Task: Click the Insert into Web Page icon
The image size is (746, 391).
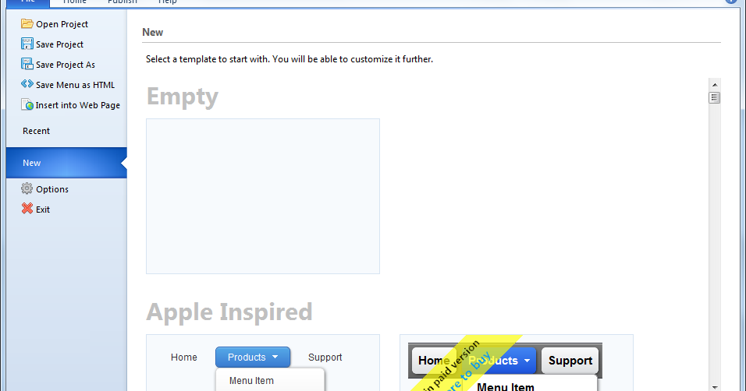Action: click(x=27, y=104)
